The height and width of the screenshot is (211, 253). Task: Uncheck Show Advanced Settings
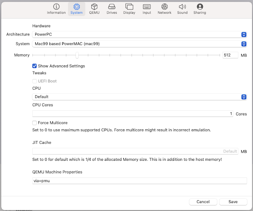pyautogui.click(x=34, y=66)
